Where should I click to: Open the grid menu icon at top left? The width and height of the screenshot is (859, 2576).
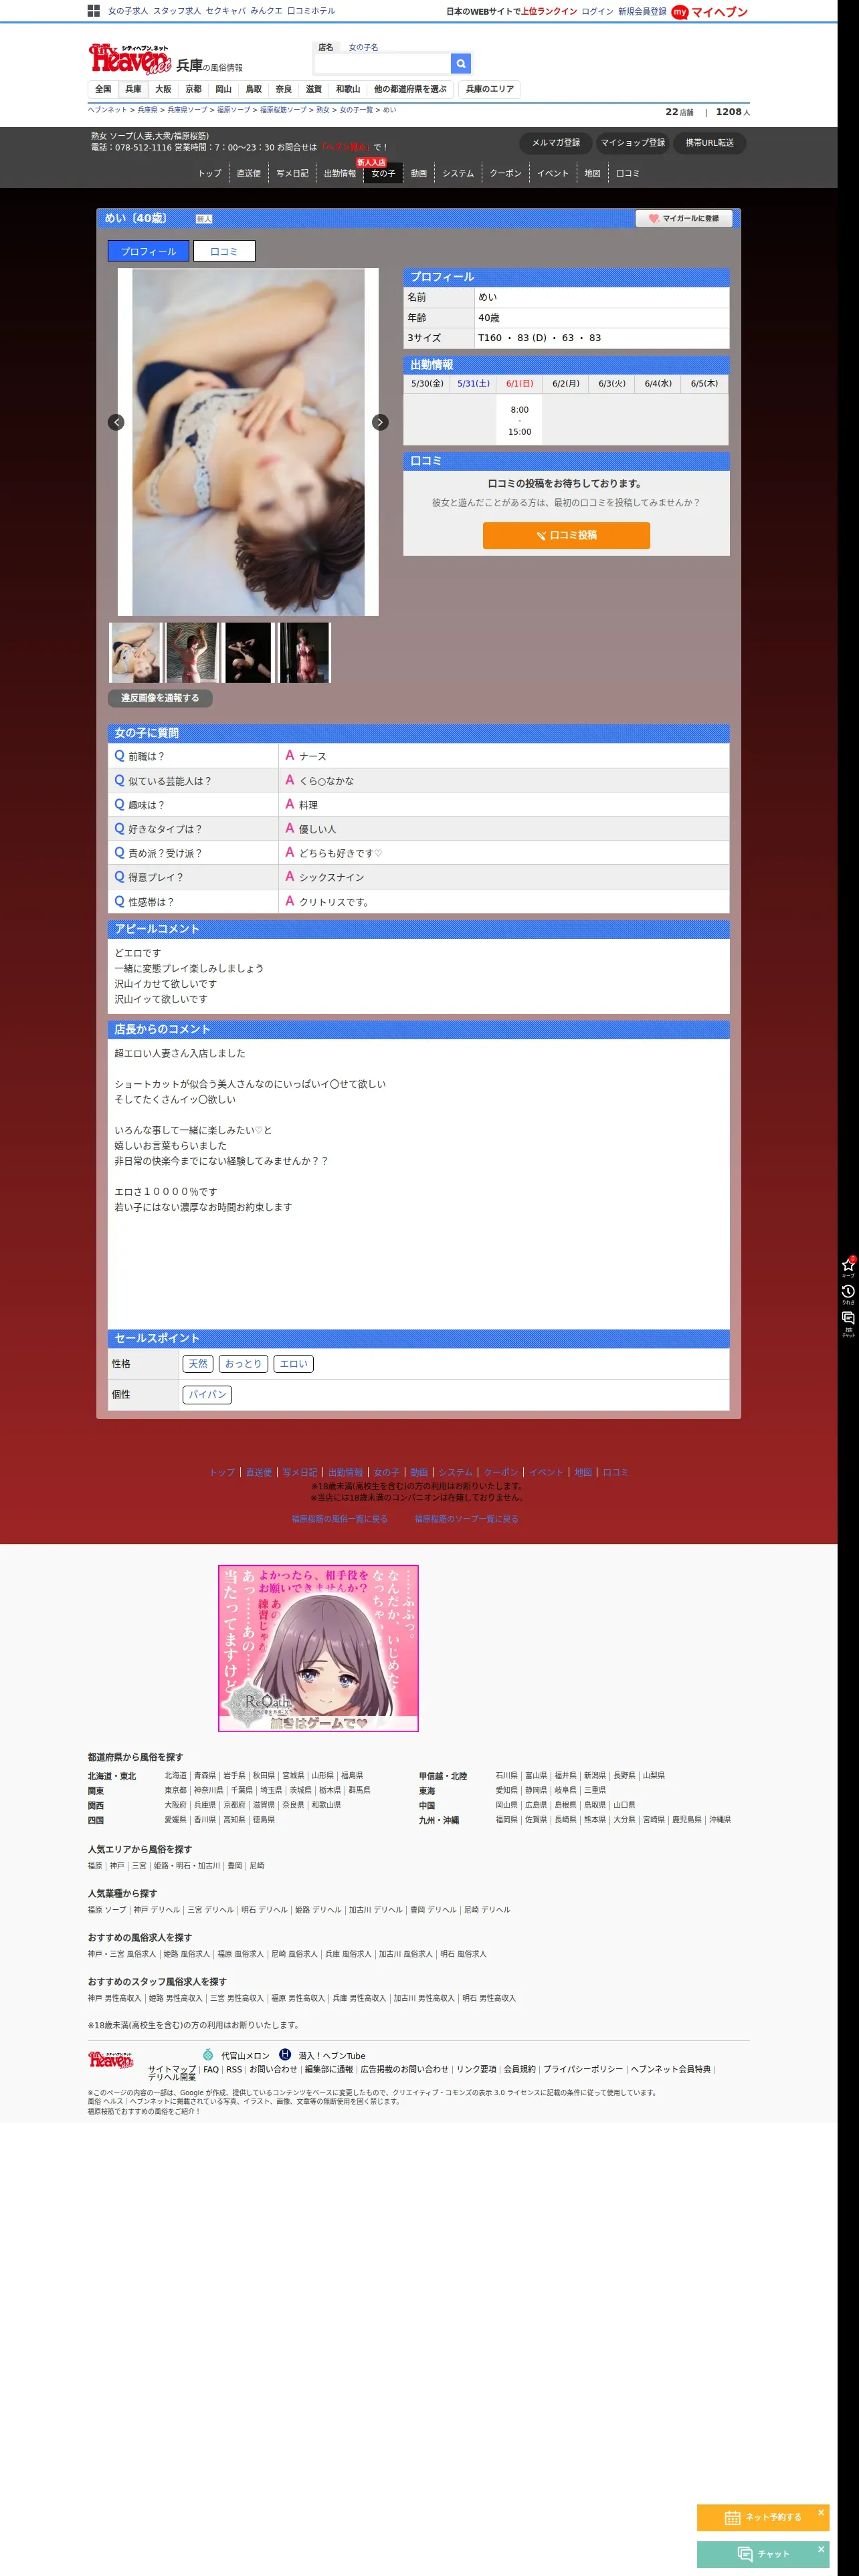coord(93,11)
